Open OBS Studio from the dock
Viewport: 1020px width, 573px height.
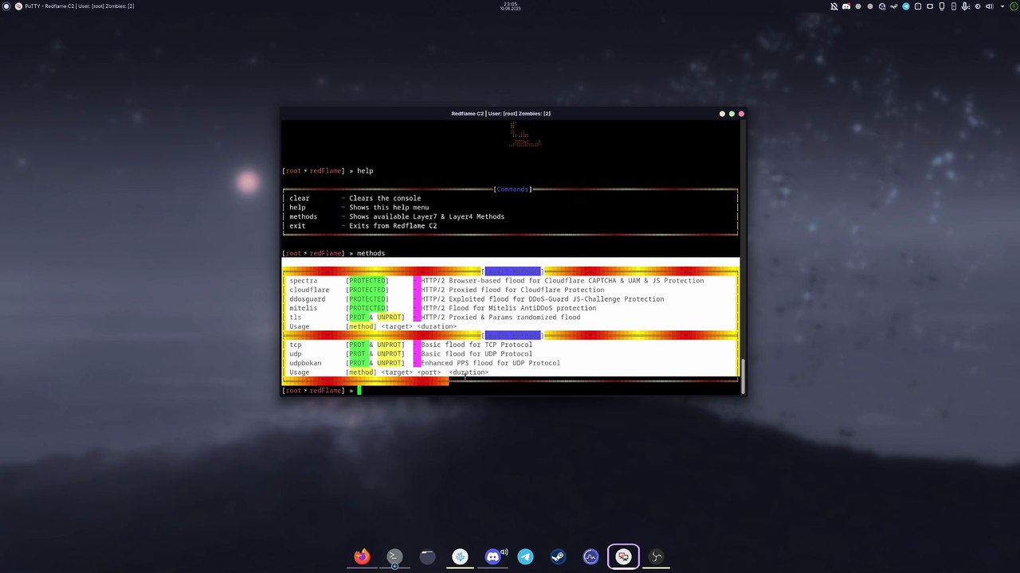656,557
